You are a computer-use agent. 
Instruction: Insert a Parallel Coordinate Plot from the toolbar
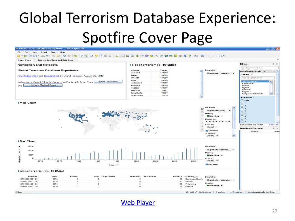point(180,56)
